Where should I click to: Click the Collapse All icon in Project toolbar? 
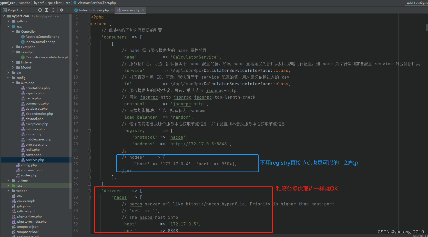[x=53, y=10]
